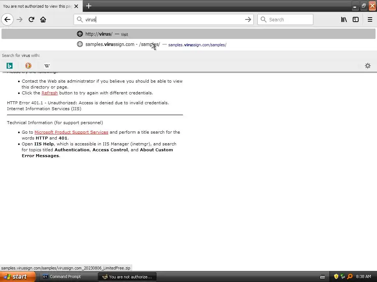Click 'Internet Information Services (IIS)' text
This screenshot has width=377, height=282.
click(44, 109)
